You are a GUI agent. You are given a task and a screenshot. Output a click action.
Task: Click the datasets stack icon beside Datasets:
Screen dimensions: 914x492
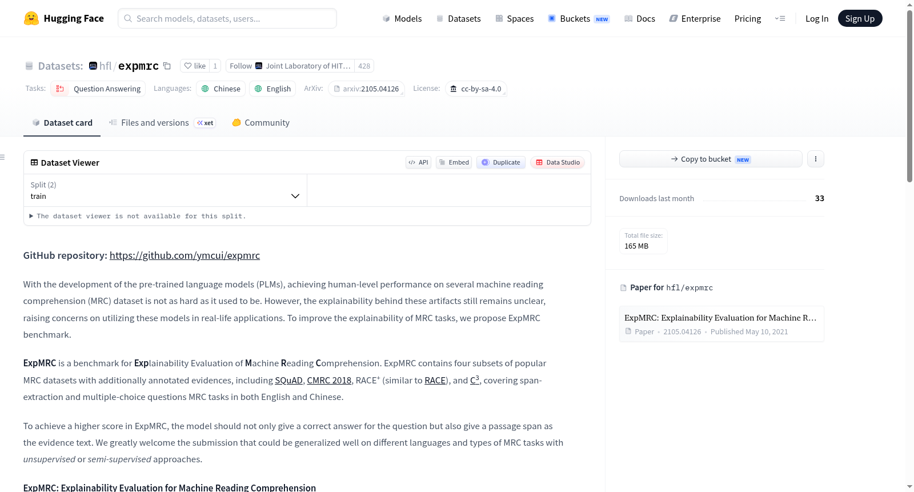tap(29, 66)
